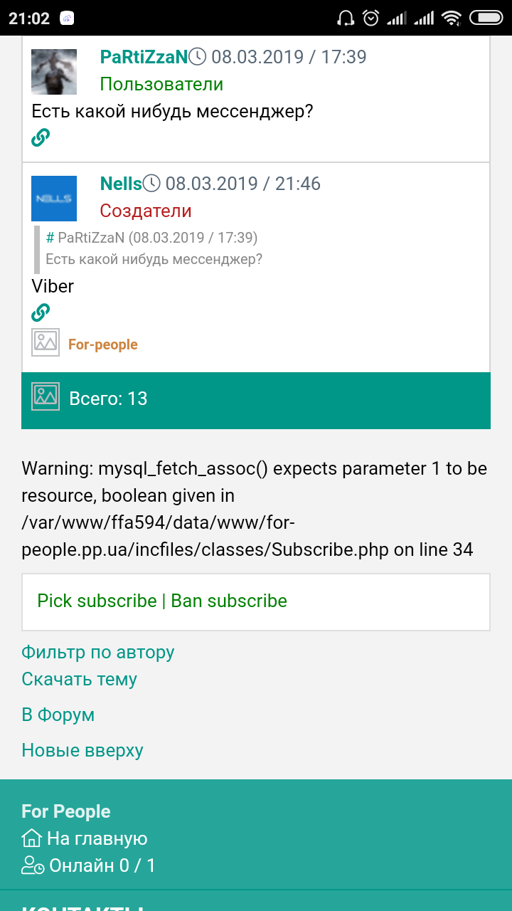Tap the clock icon next to Nells' post time
The image size is (512, 911).
click(151, 184)
